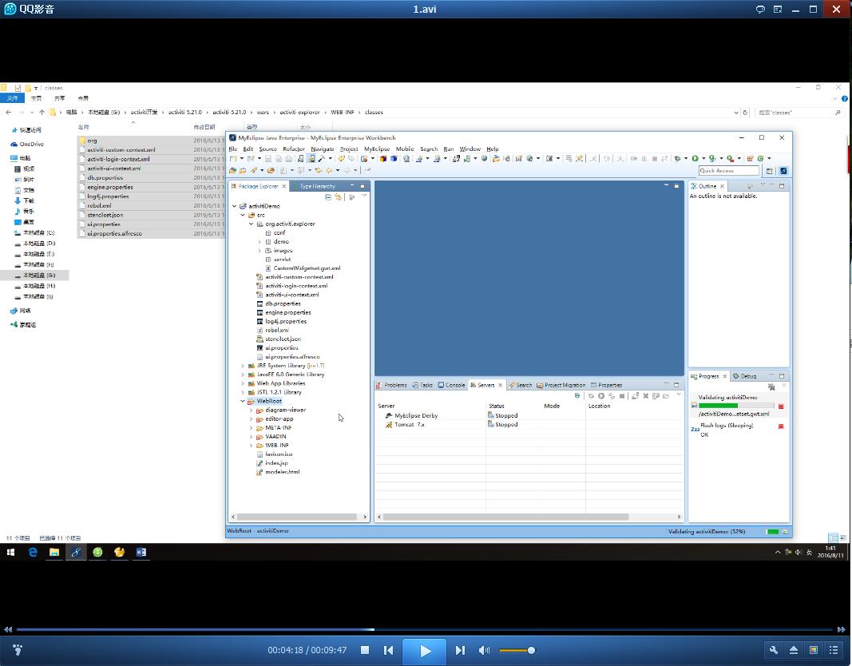This screenshot has width=852, height=666.
Task: Click the footprint icon in the player bar
Action: pos(18,650)
